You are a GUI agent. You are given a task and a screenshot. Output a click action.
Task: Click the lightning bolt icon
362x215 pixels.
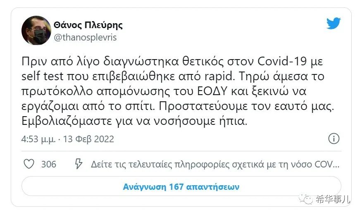(79, 164)
